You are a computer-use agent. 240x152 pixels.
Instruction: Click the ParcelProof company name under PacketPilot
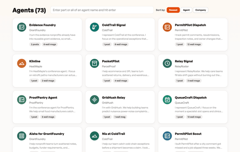(x=109, y=66)
